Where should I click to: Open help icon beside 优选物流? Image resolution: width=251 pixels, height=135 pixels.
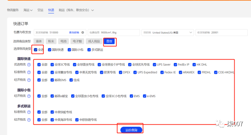(29, 64)
